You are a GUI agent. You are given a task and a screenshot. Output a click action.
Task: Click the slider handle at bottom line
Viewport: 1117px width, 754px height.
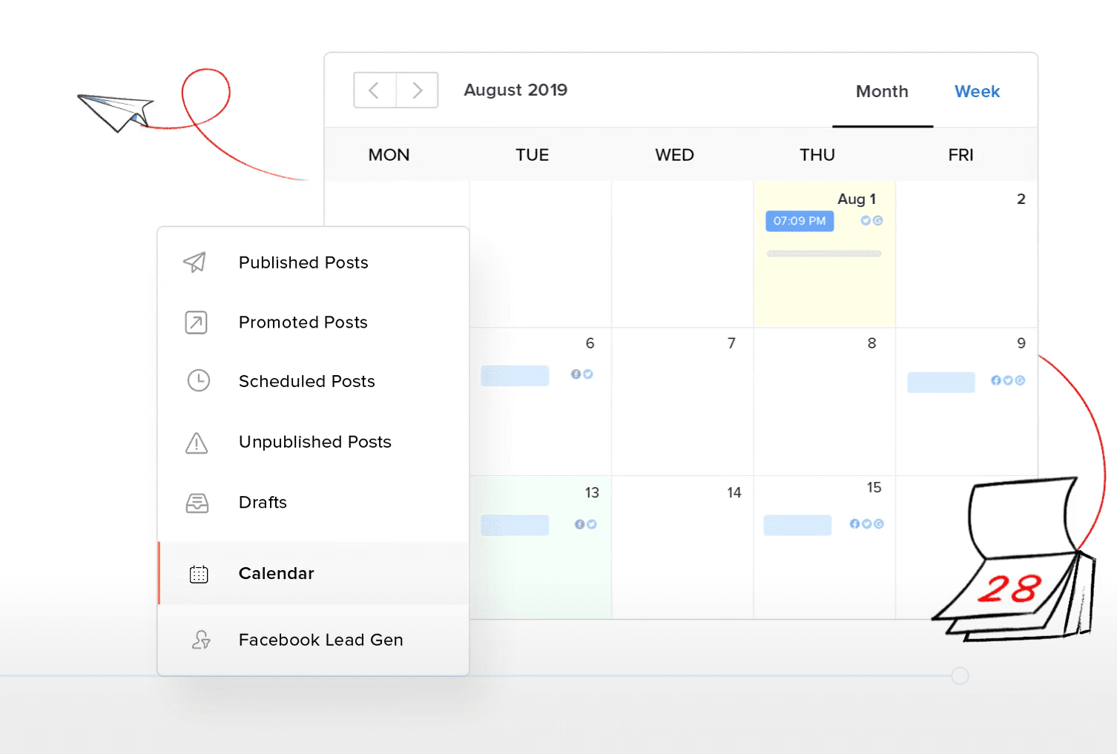tap(960, 675)
